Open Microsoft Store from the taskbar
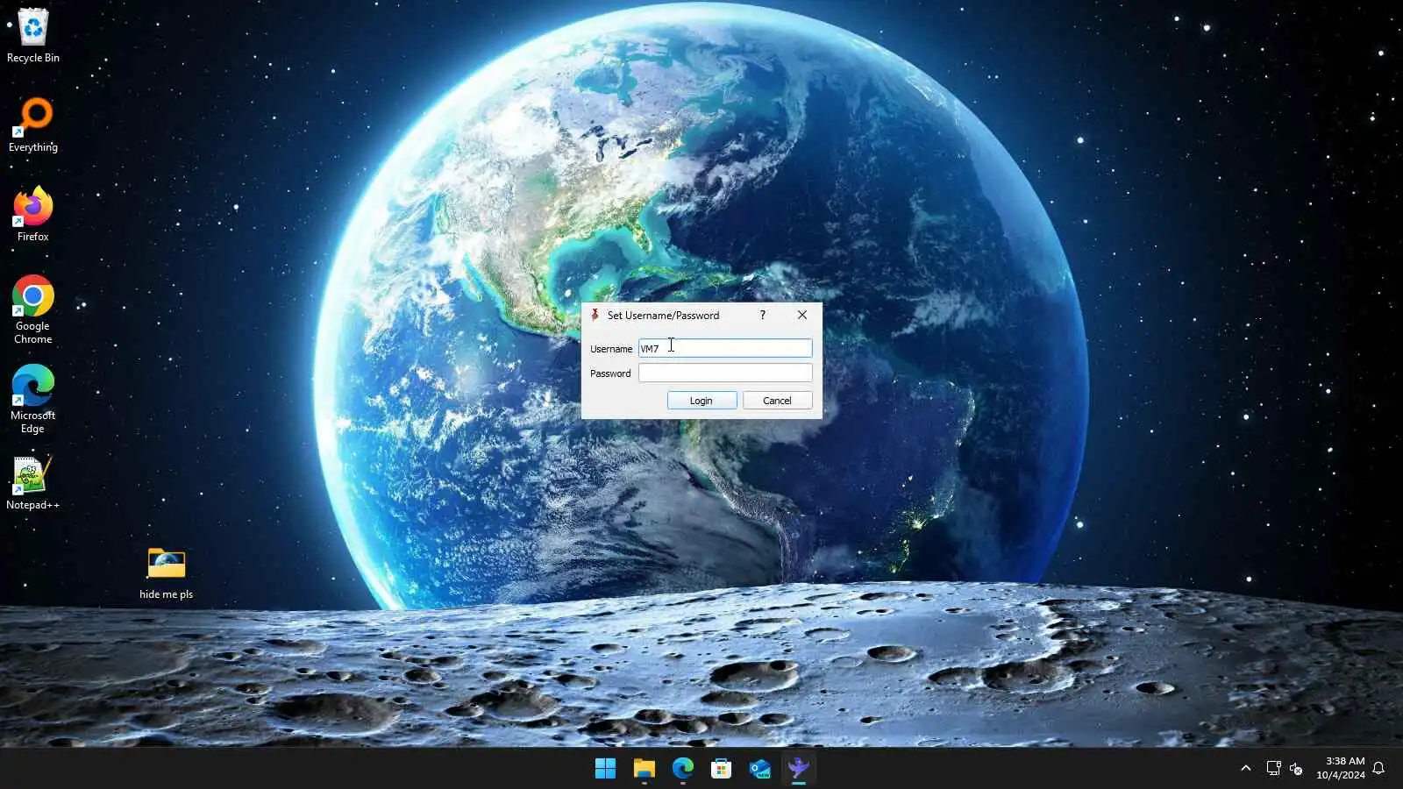Viewport: 1403px width, 789px height. [721, 769]
